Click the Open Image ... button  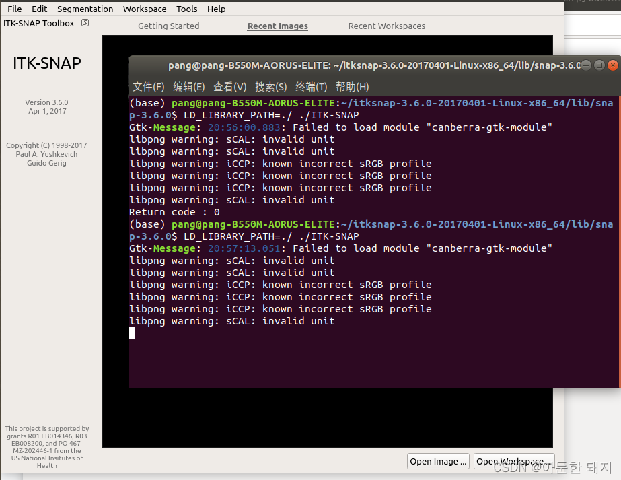coord(438,461)
